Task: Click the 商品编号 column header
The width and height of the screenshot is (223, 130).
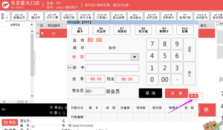Action: [54, 26]
